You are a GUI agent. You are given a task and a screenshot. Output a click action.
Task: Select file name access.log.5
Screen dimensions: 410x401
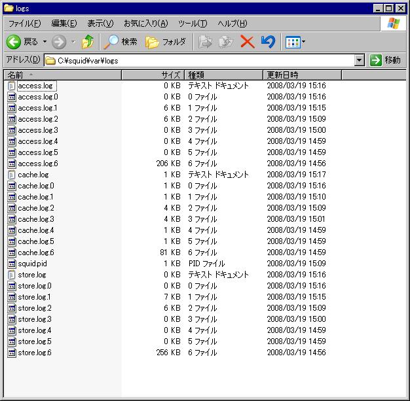pyautogui.click(x=38, y=152)
